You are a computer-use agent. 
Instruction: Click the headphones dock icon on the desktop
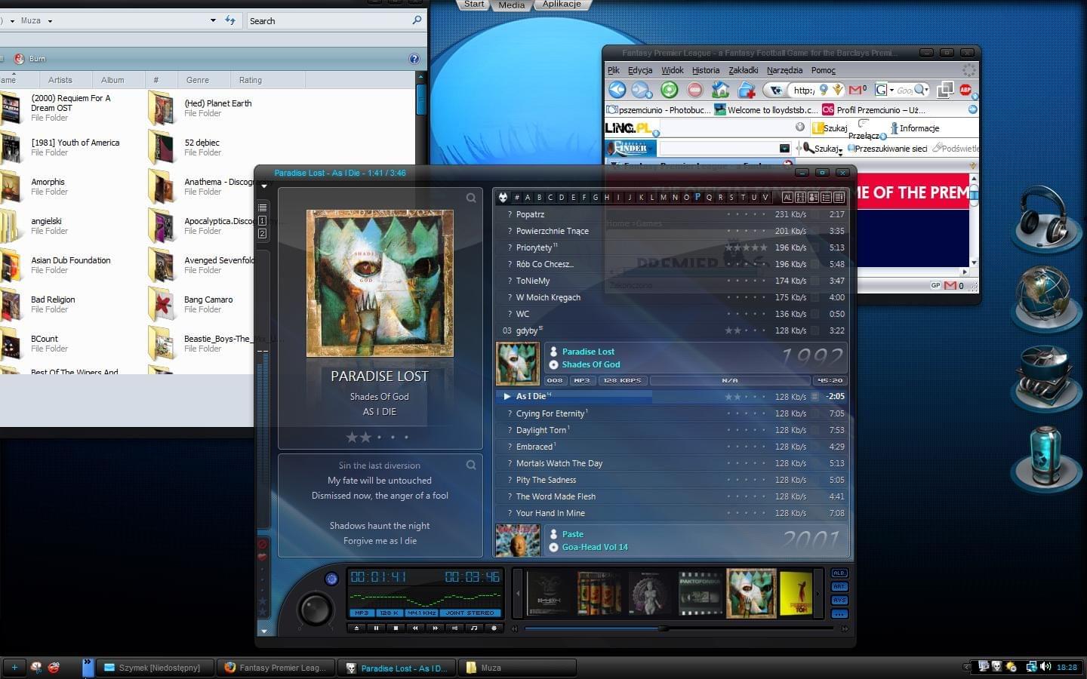(x=1047, y=219)
